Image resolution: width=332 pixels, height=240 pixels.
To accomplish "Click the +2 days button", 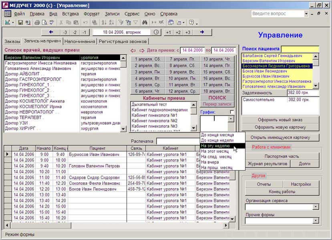I will coord(178,32).
